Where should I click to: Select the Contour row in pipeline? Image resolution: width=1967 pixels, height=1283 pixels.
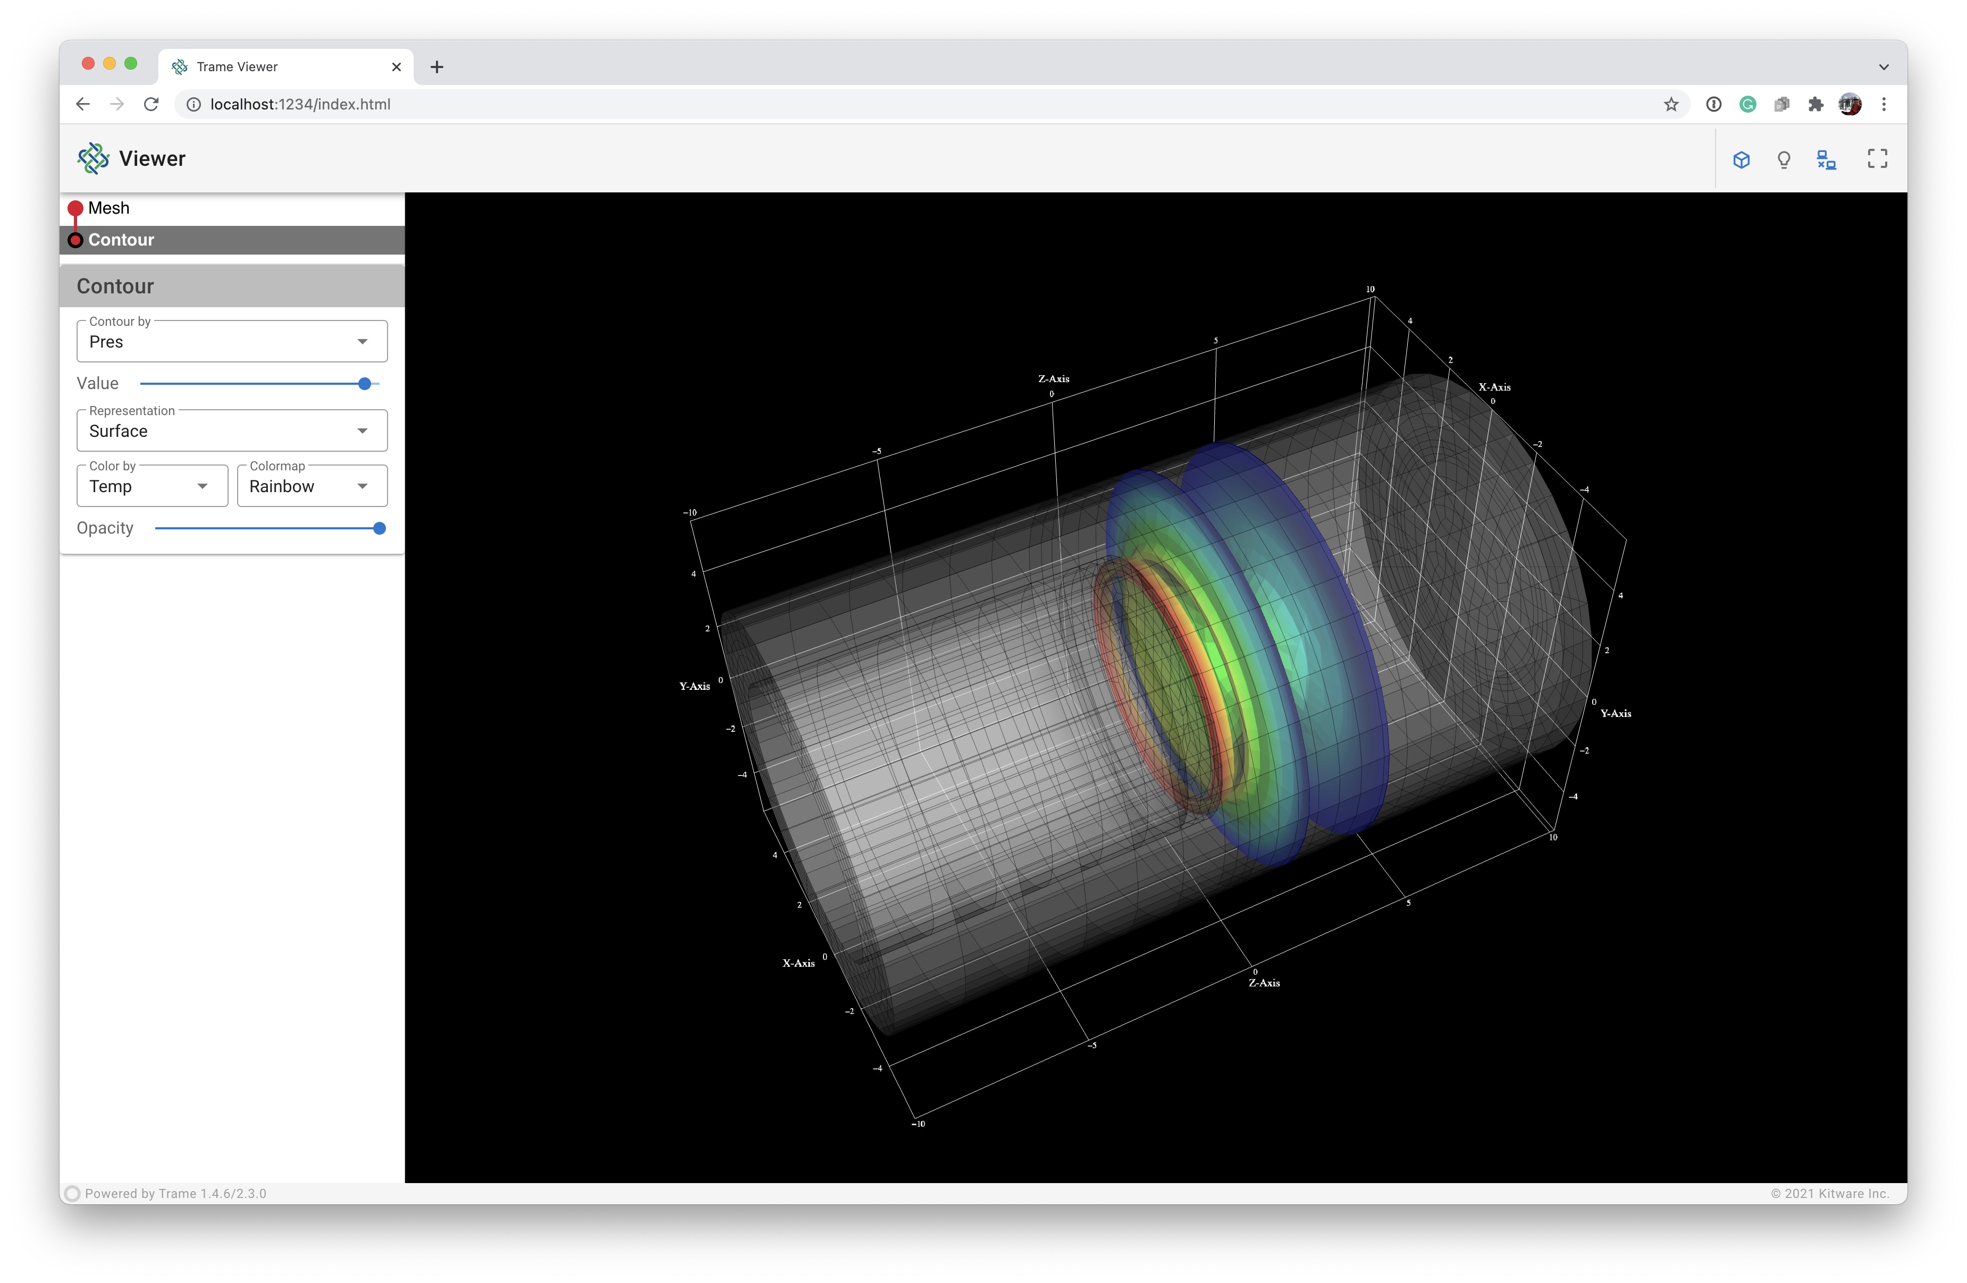[x=232, y=240]
